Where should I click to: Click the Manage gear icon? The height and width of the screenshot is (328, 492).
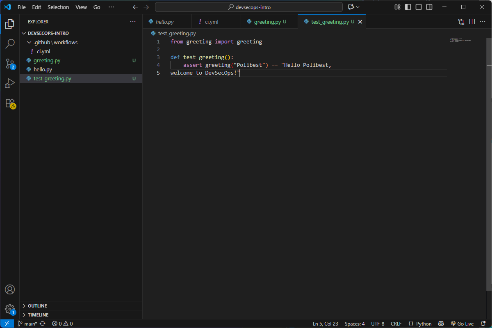[x=10, y=309]
